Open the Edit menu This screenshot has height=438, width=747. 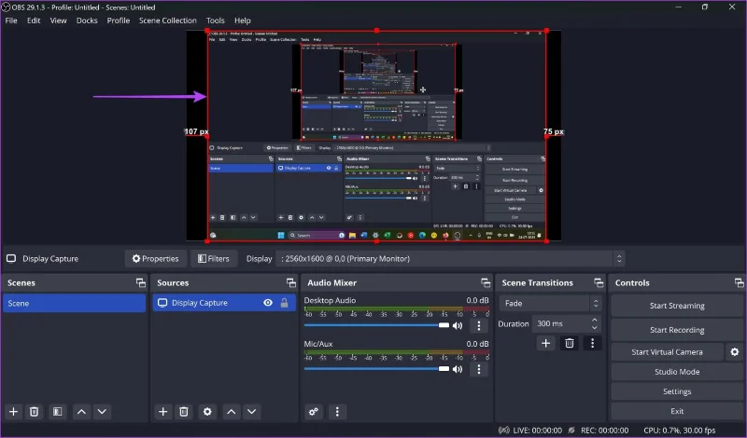[34, 21]
